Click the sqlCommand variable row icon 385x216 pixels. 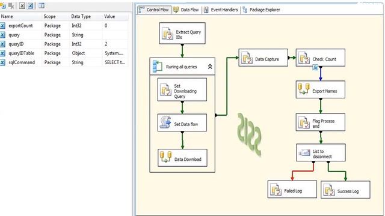(2, 62)
